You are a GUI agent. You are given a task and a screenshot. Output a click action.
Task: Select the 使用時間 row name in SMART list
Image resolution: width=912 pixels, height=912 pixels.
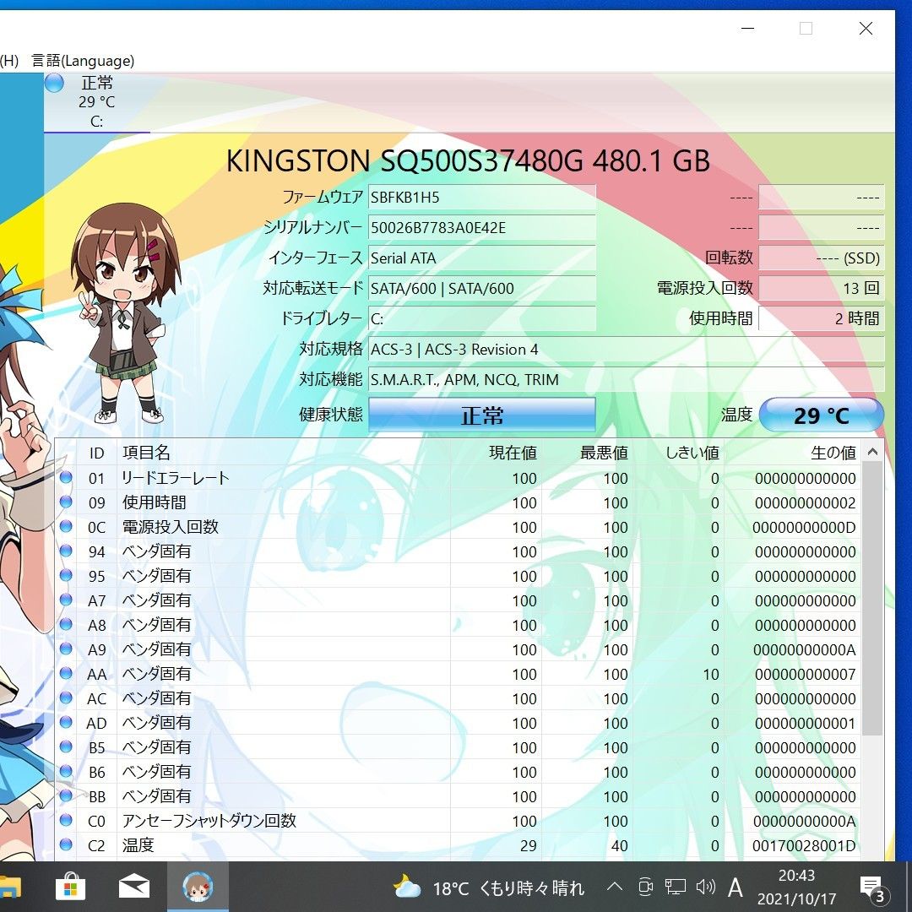155,502
